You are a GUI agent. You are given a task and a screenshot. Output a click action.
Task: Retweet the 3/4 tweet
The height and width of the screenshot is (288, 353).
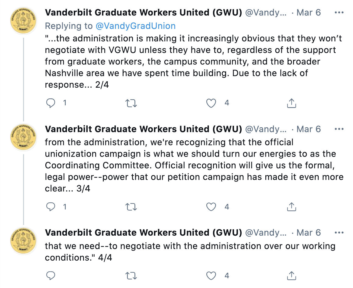pyautogui.click(x=131, y=207)
